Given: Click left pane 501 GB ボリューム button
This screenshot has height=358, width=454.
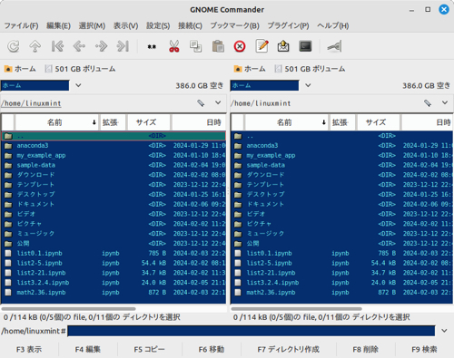Looking at the screenshot, I should [x=81, y=69].
